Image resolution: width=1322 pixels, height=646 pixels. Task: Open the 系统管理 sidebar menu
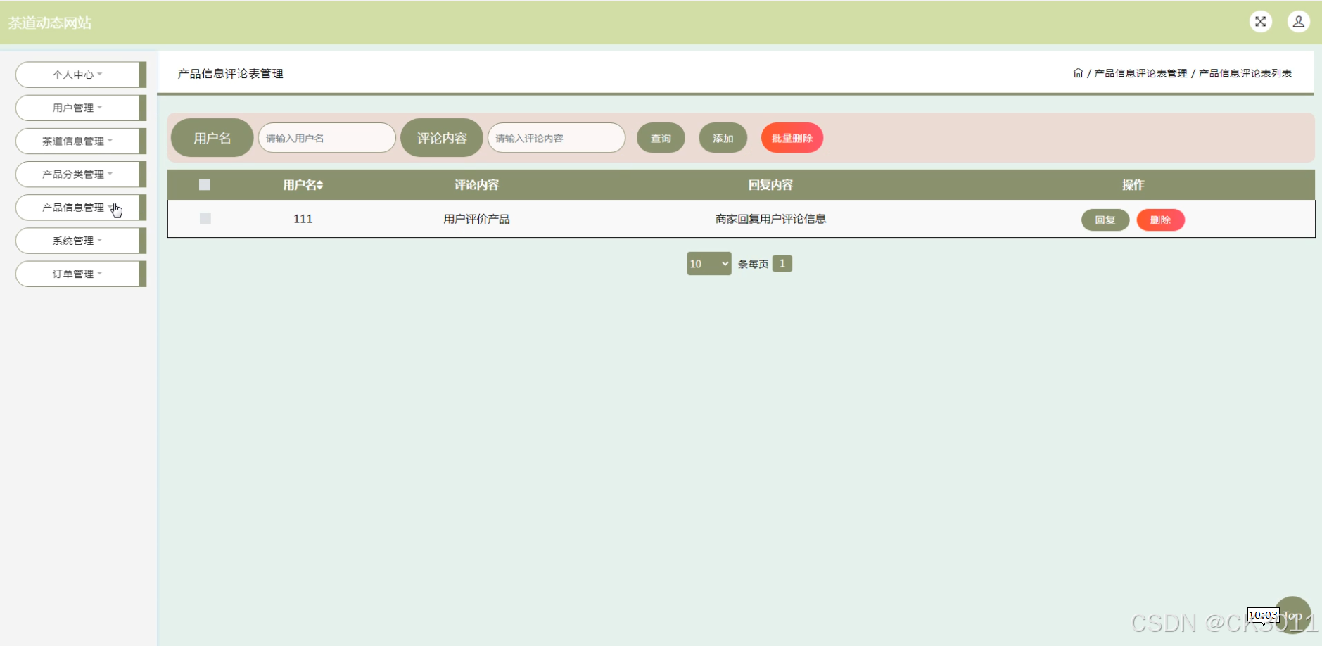77,241
